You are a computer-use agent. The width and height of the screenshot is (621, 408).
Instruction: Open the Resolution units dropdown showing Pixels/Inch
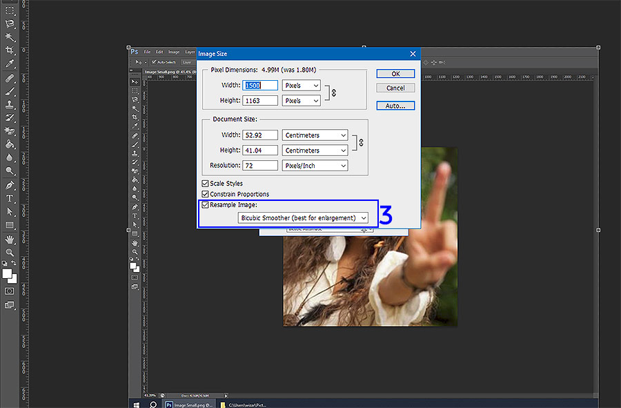click(314, 166)
